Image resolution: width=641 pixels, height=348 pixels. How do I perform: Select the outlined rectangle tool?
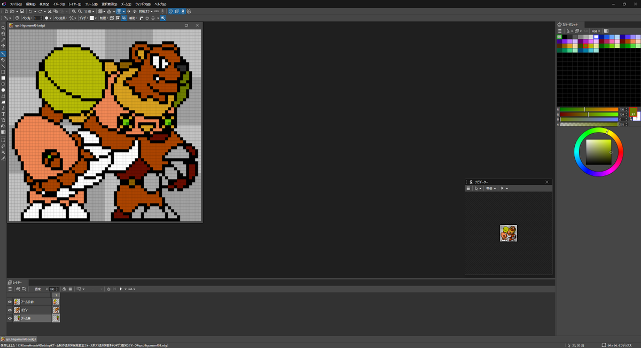3,72
